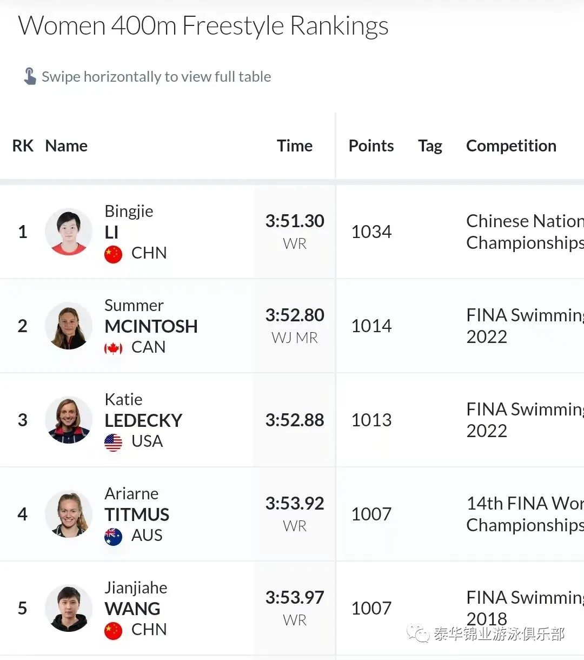Select the Competition column header

(511, 146)
